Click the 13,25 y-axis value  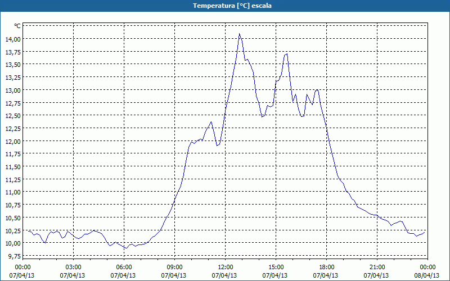tap(13, 78)
